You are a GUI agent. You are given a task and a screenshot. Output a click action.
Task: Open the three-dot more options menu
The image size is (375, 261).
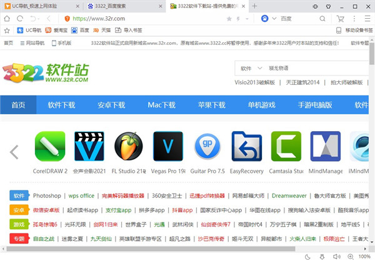[354, 18]
